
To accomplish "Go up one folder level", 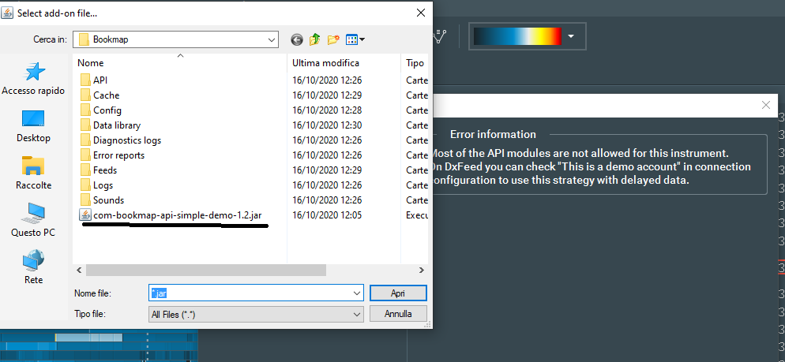I will [315, 39].
